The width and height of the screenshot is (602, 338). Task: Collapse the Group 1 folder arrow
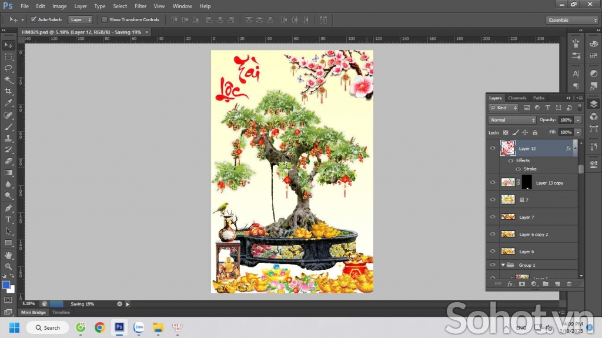(x=503, y=265)
